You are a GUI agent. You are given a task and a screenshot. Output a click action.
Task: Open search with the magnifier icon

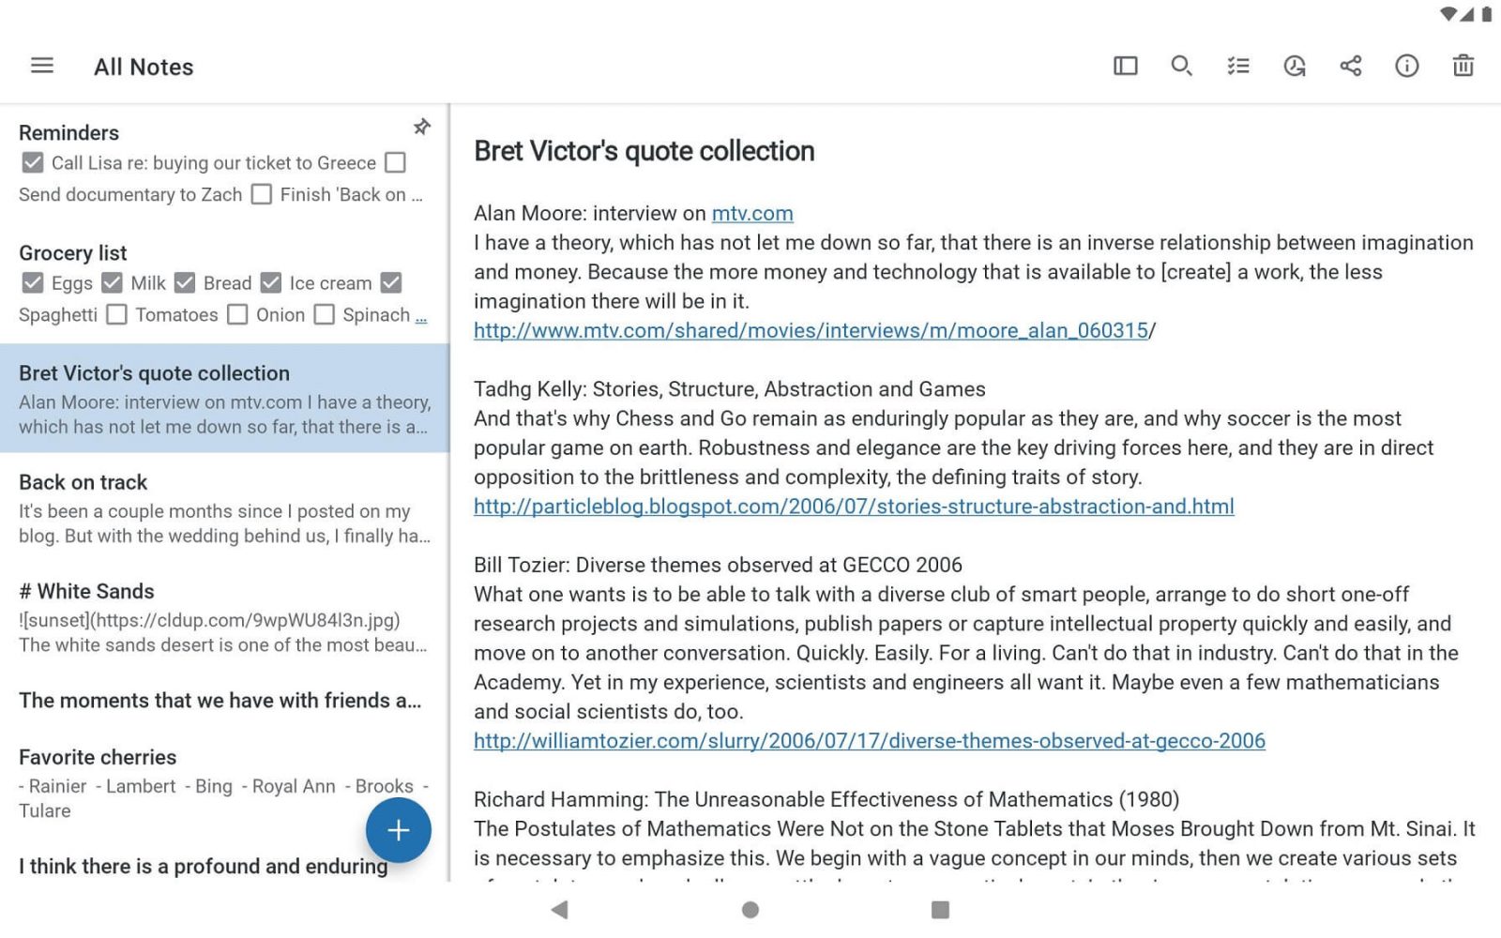point(1181,66)
